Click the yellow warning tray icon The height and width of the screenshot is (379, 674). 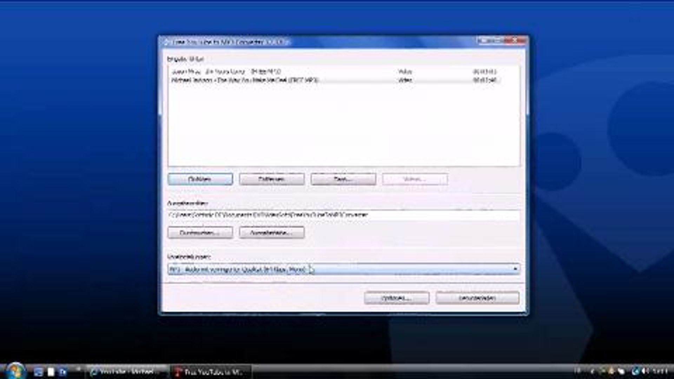point(611,371)
